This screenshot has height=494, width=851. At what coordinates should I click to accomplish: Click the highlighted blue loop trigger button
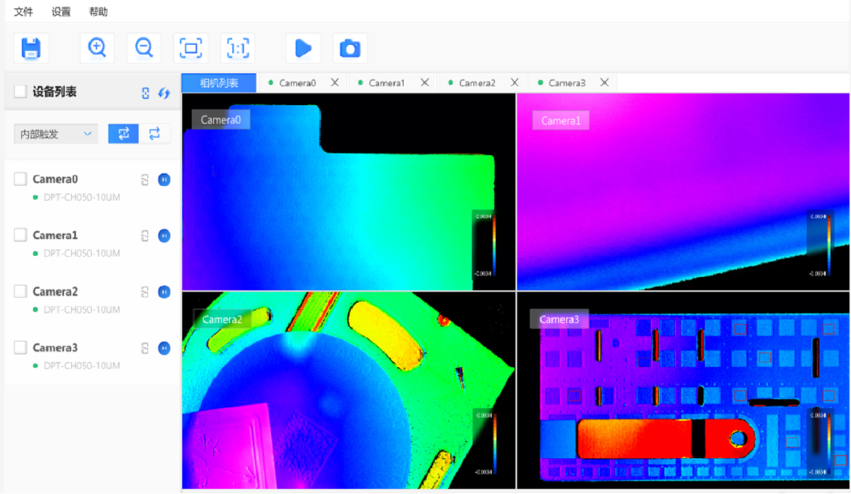click(123, 134)
